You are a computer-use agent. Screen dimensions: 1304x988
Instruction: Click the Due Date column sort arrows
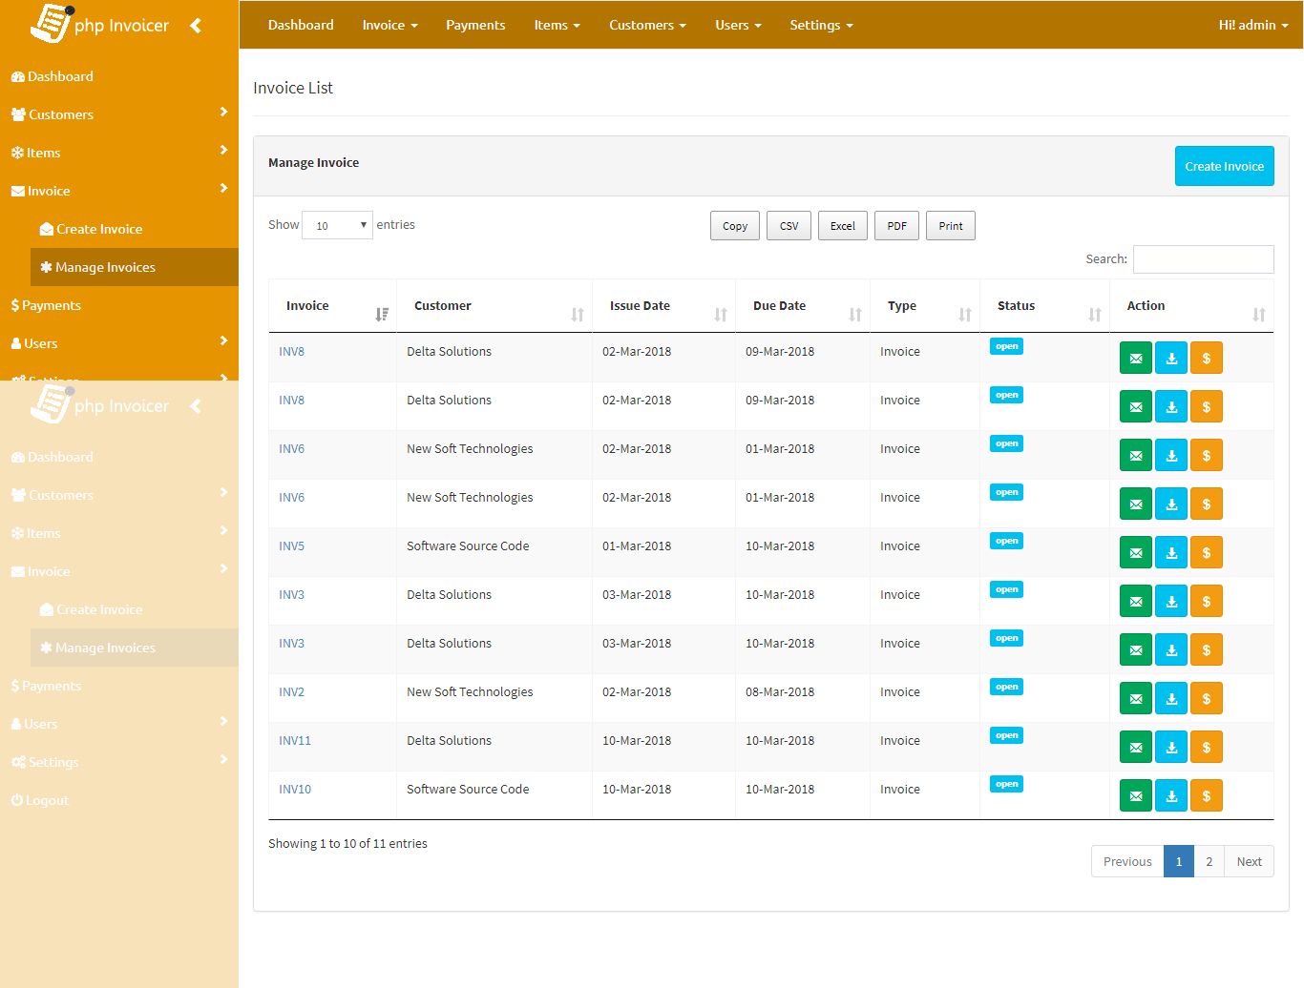coord(854,314)
